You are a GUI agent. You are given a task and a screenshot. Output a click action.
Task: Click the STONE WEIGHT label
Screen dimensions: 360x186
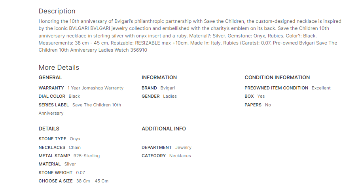[x=55, y=173]
